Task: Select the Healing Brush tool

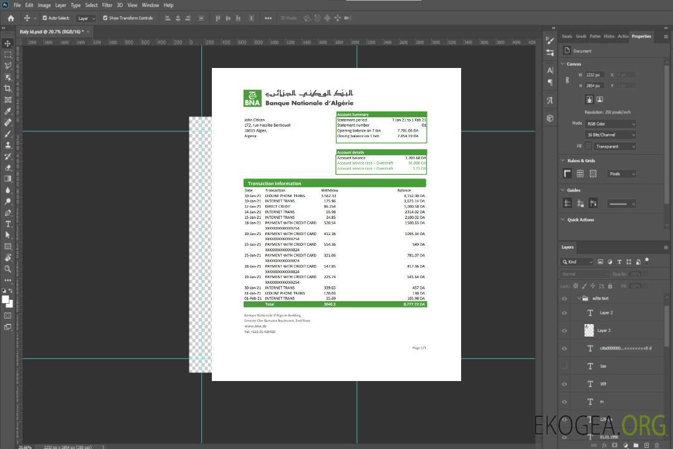Action: coord(7,122)
